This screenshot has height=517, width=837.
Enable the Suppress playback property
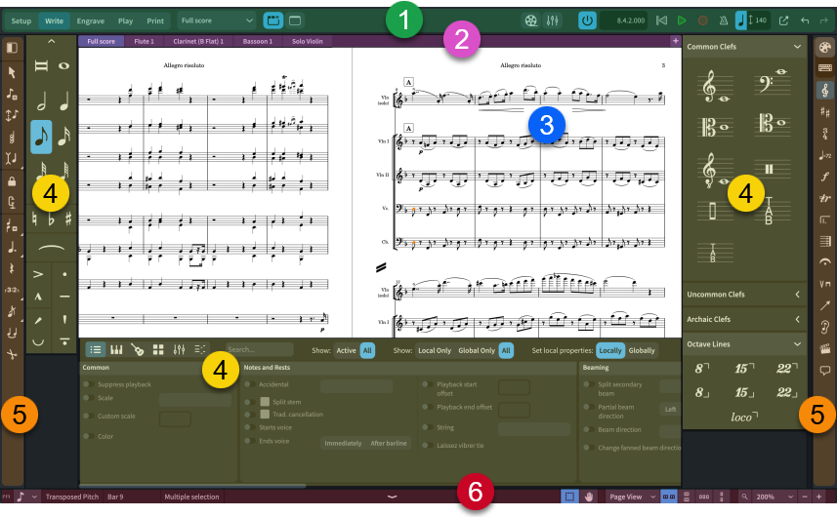(x=89, y=384)
